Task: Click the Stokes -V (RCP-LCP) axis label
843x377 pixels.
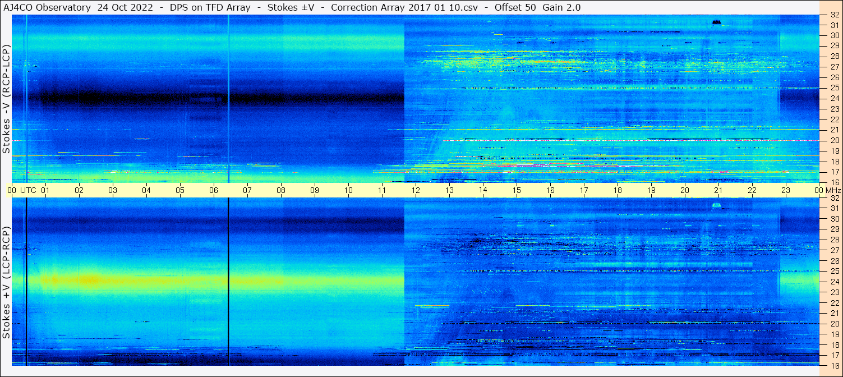Action: coord(7,99)
